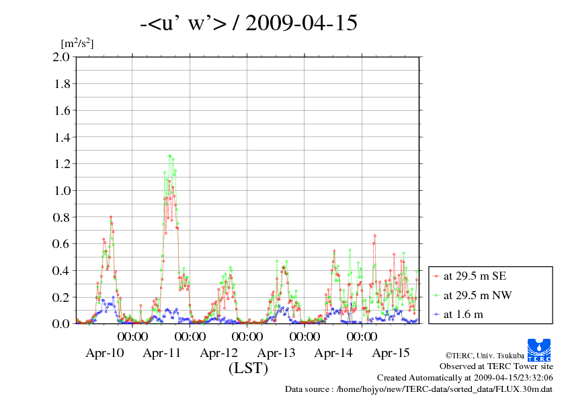Image resolution: width=566 pixels, height=400 pixels.
Task: Click the 00:00 tick label above Apr-15
Action: (362, 336)
